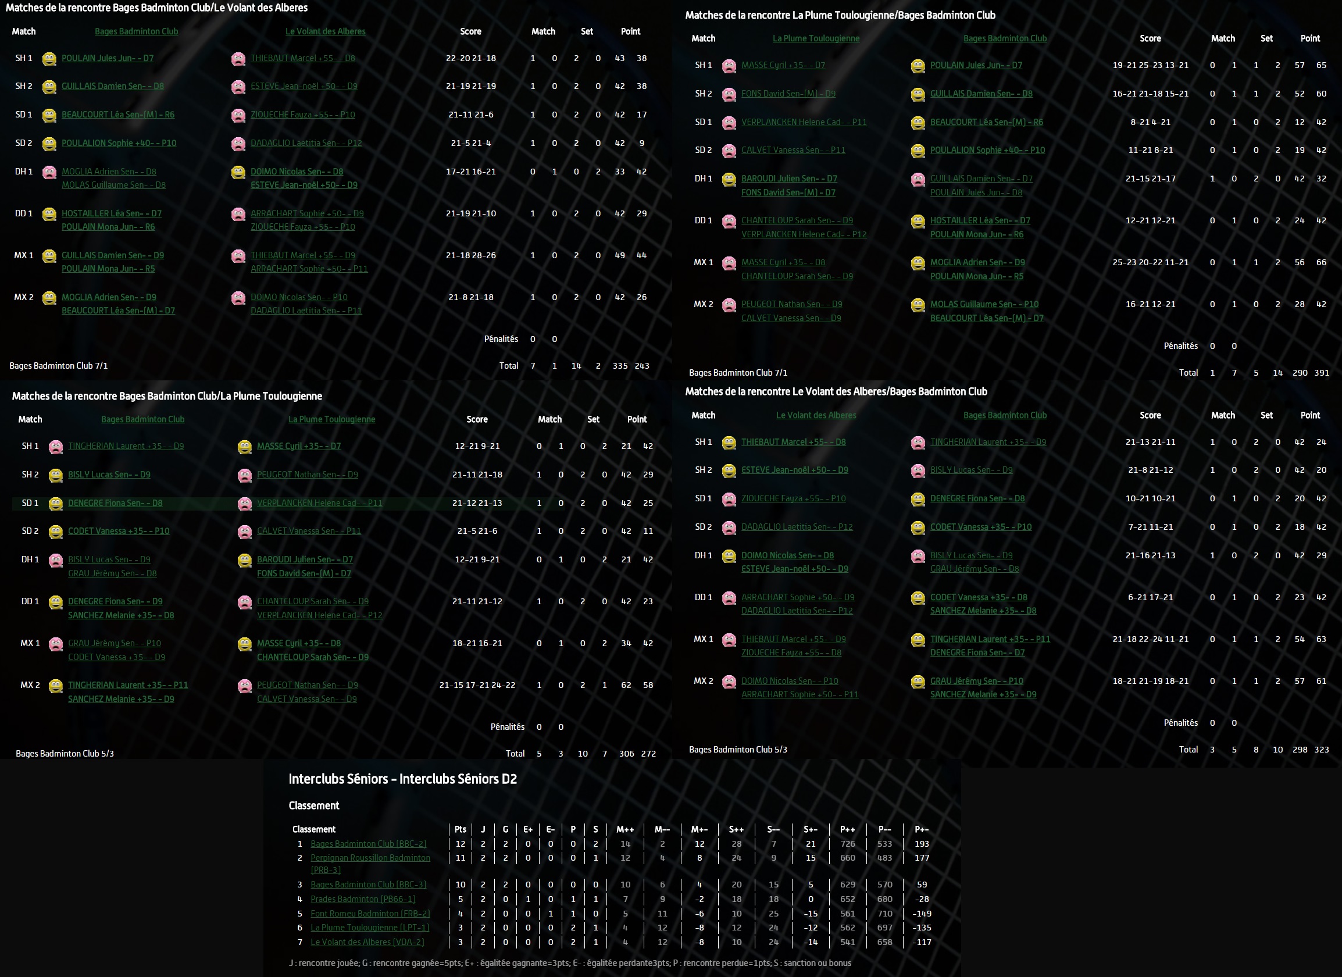Click happy smiley beside CODET Vanessa D8 doubles pair
The width and height of the screenshot is (1342, 977).
click(918, 598)
